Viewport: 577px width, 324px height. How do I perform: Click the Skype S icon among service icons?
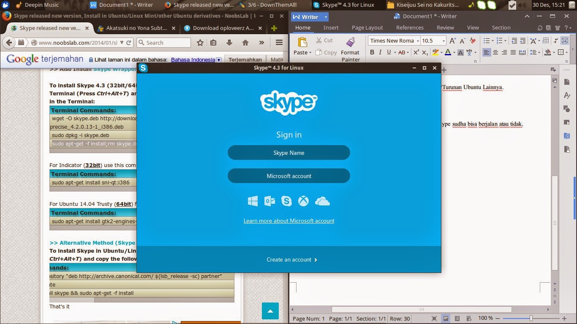click(286, 201)
